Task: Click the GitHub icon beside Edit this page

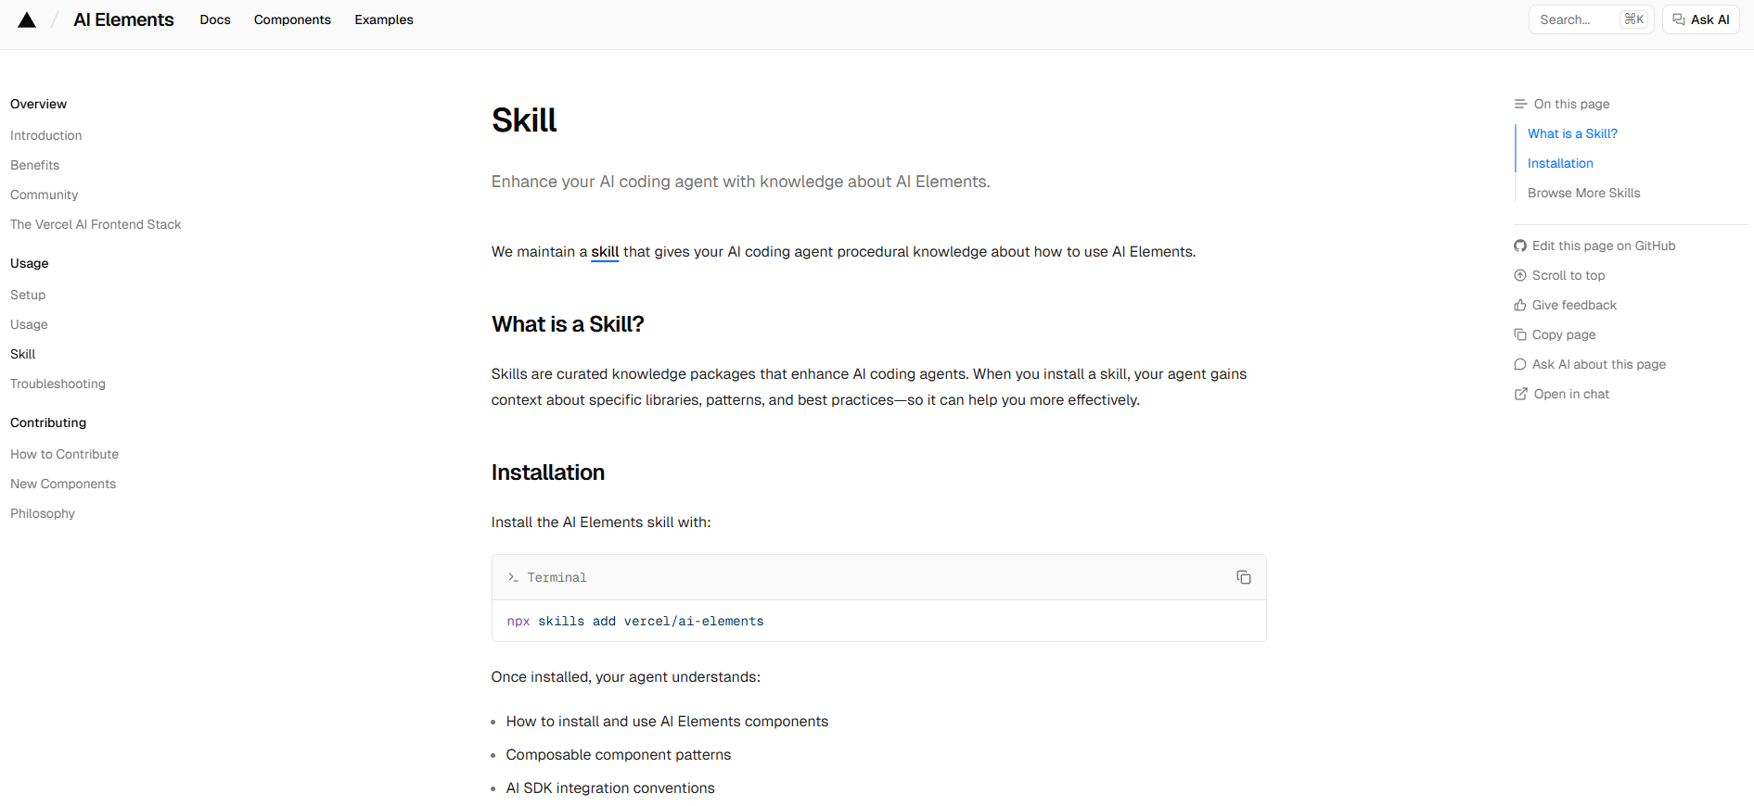Action: pyautogui.click(x=1520, y=246)
